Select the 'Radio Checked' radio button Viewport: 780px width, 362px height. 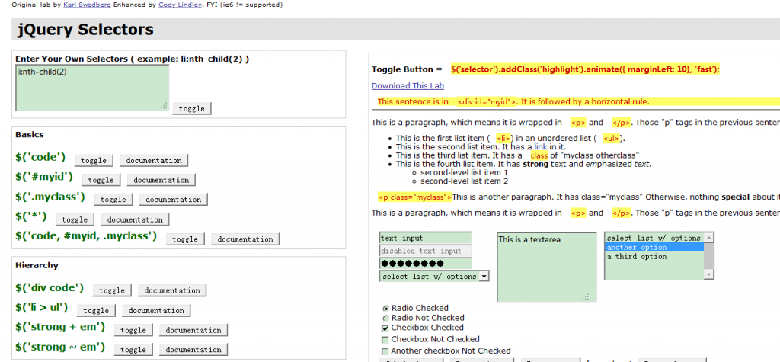coord(385,308)
